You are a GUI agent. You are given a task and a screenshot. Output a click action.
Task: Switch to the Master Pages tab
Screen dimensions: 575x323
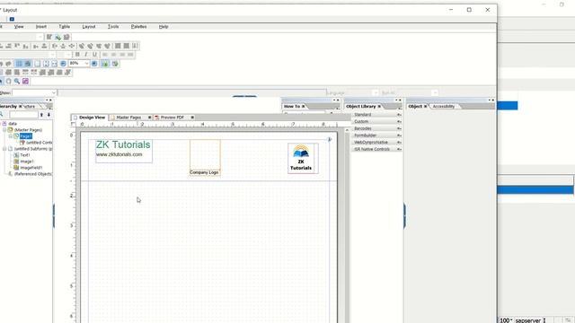[x=128, y=118]
